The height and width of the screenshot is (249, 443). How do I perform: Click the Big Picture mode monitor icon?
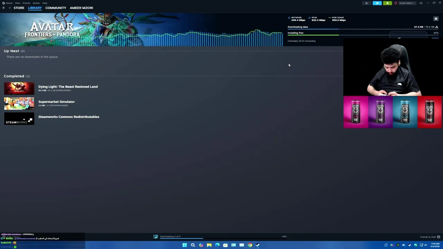[421, 3]
